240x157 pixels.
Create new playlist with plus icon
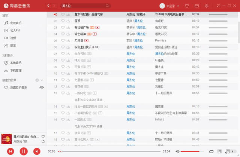(37, 80)
